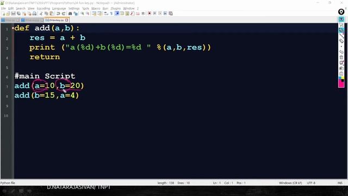
Task: Open the Document Map icon
Action: pyautogui.click(x=127, y=14)
